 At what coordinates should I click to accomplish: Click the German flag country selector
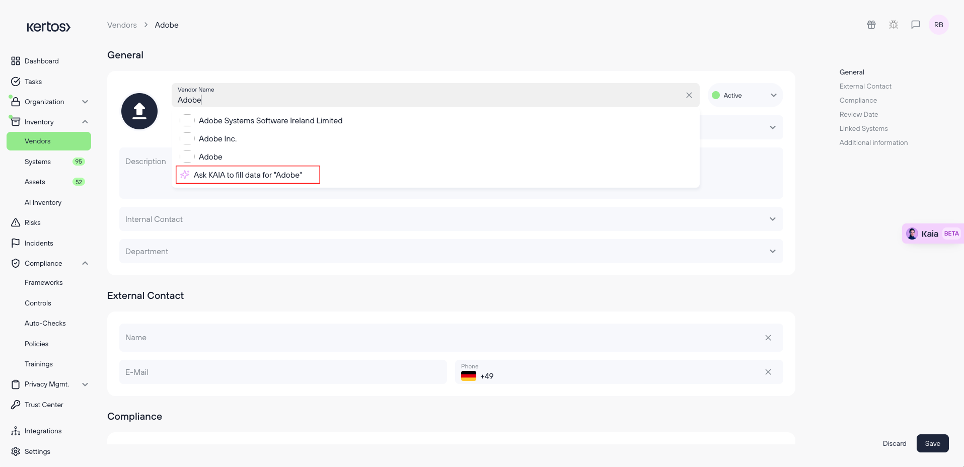point(469,376)
